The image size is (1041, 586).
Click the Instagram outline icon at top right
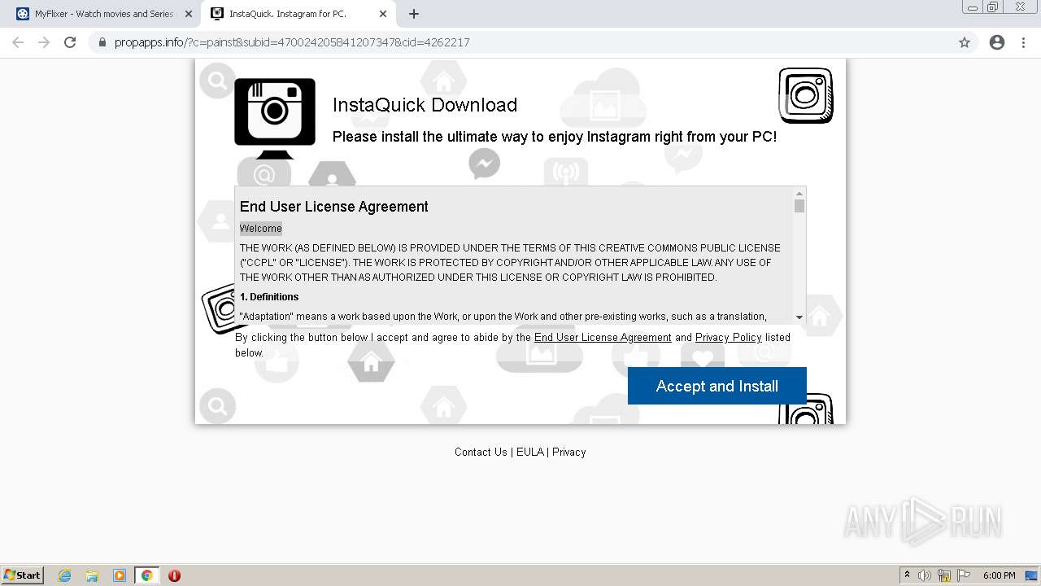coord(805,95)
